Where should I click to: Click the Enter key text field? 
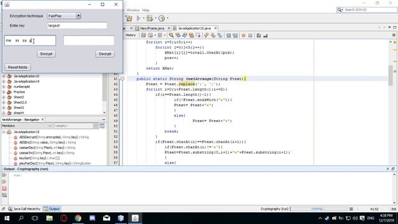tap(77, 26)
